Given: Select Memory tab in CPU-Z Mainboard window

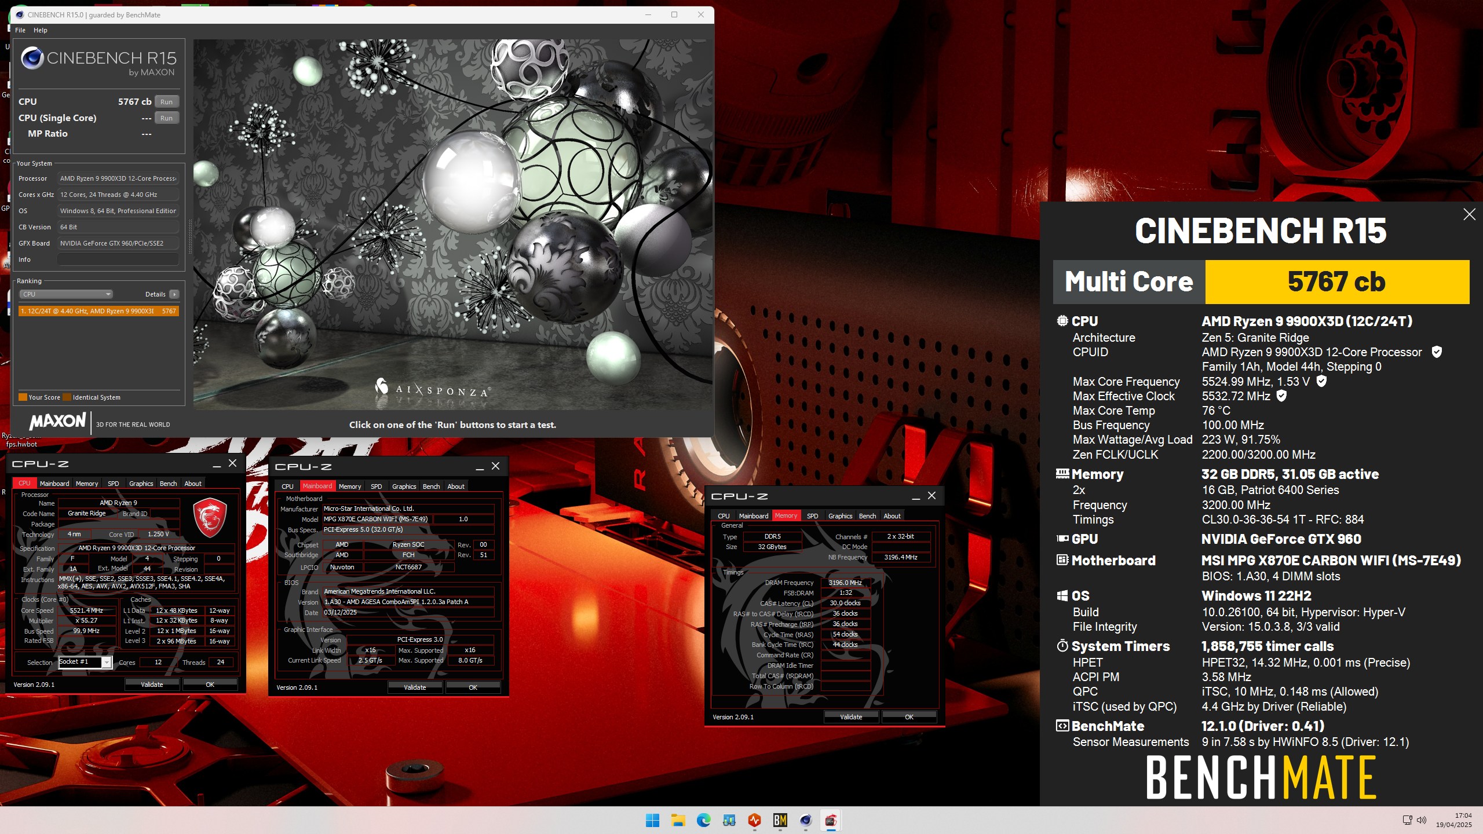Looking at the screenshot, I should click(x=350, y=486).
